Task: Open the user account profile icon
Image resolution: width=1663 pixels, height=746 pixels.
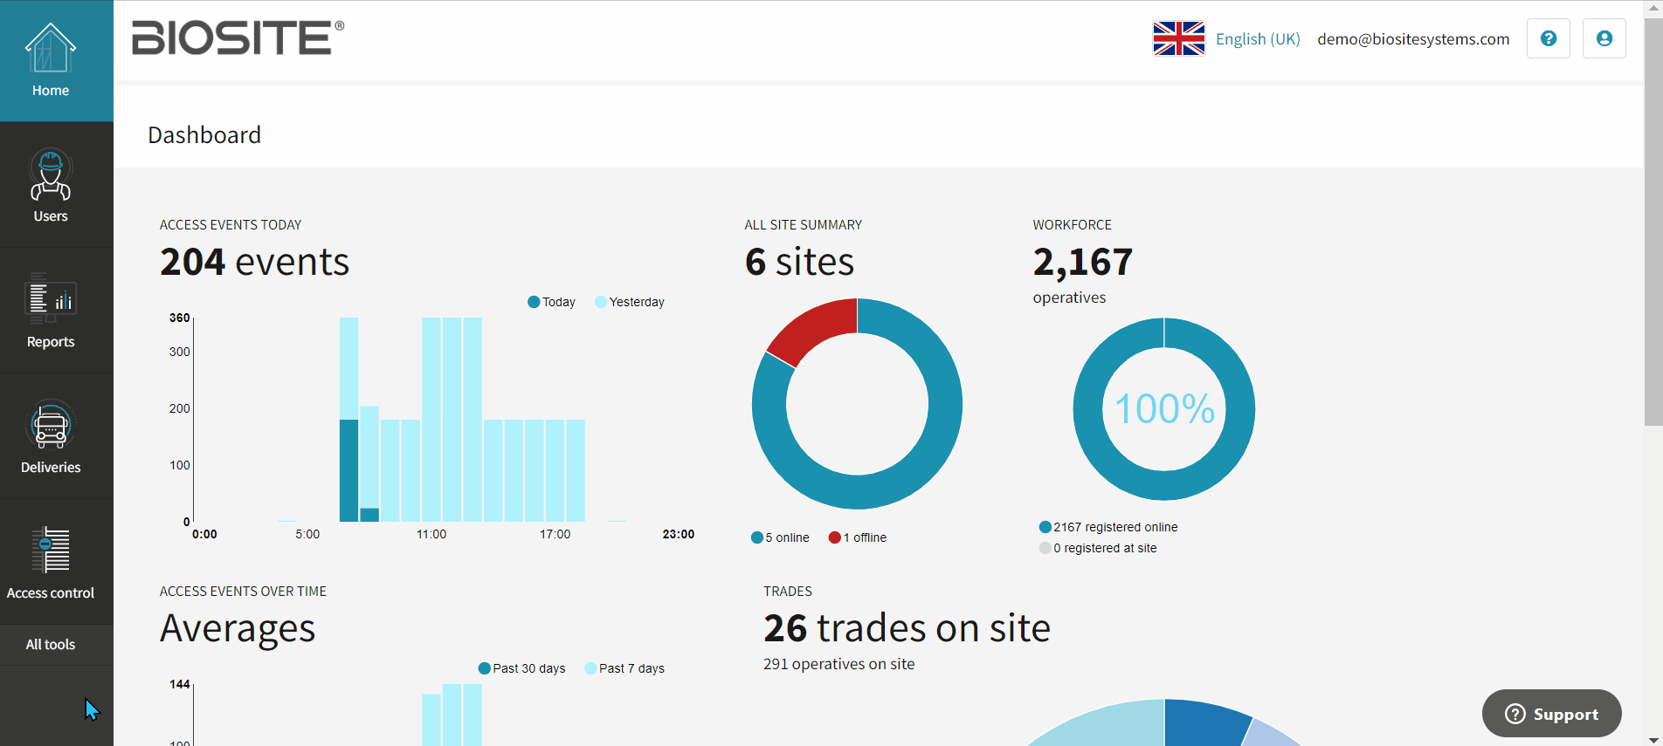Action: (1604, 38)
